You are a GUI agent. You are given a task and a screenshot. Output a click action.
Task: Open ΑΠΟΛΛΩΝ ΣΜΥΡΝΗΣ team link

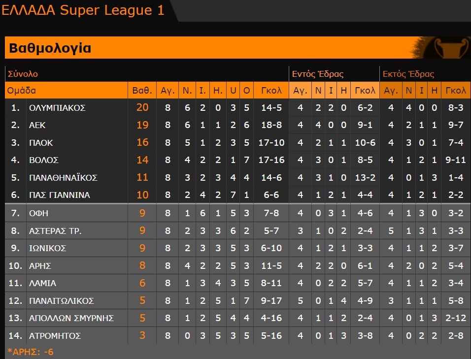[71, 319]
